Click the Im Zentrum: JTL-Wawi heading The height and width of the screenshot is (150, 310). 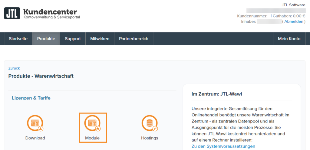coord(217,94)
